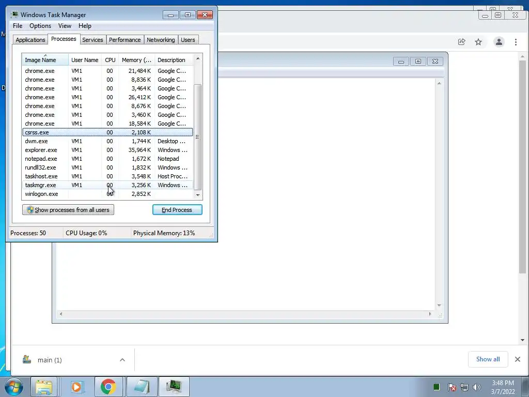Viewport: 529px width, 397px height.
Task: Sort processes by Description column header
Action: 174,60
